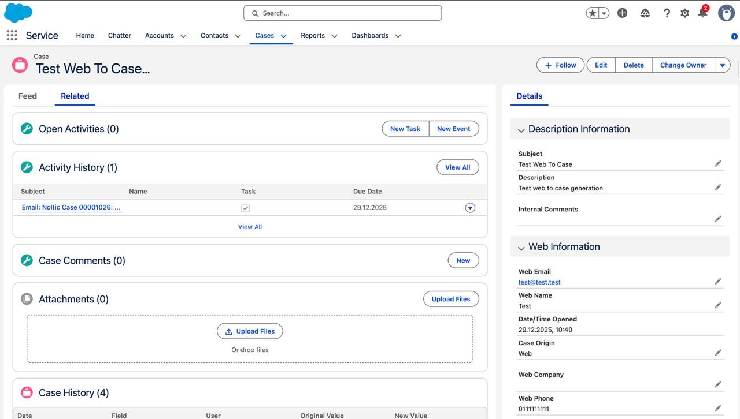Click the Date/Time Opened value 29.12.2025, 10:40

point(545,330)
